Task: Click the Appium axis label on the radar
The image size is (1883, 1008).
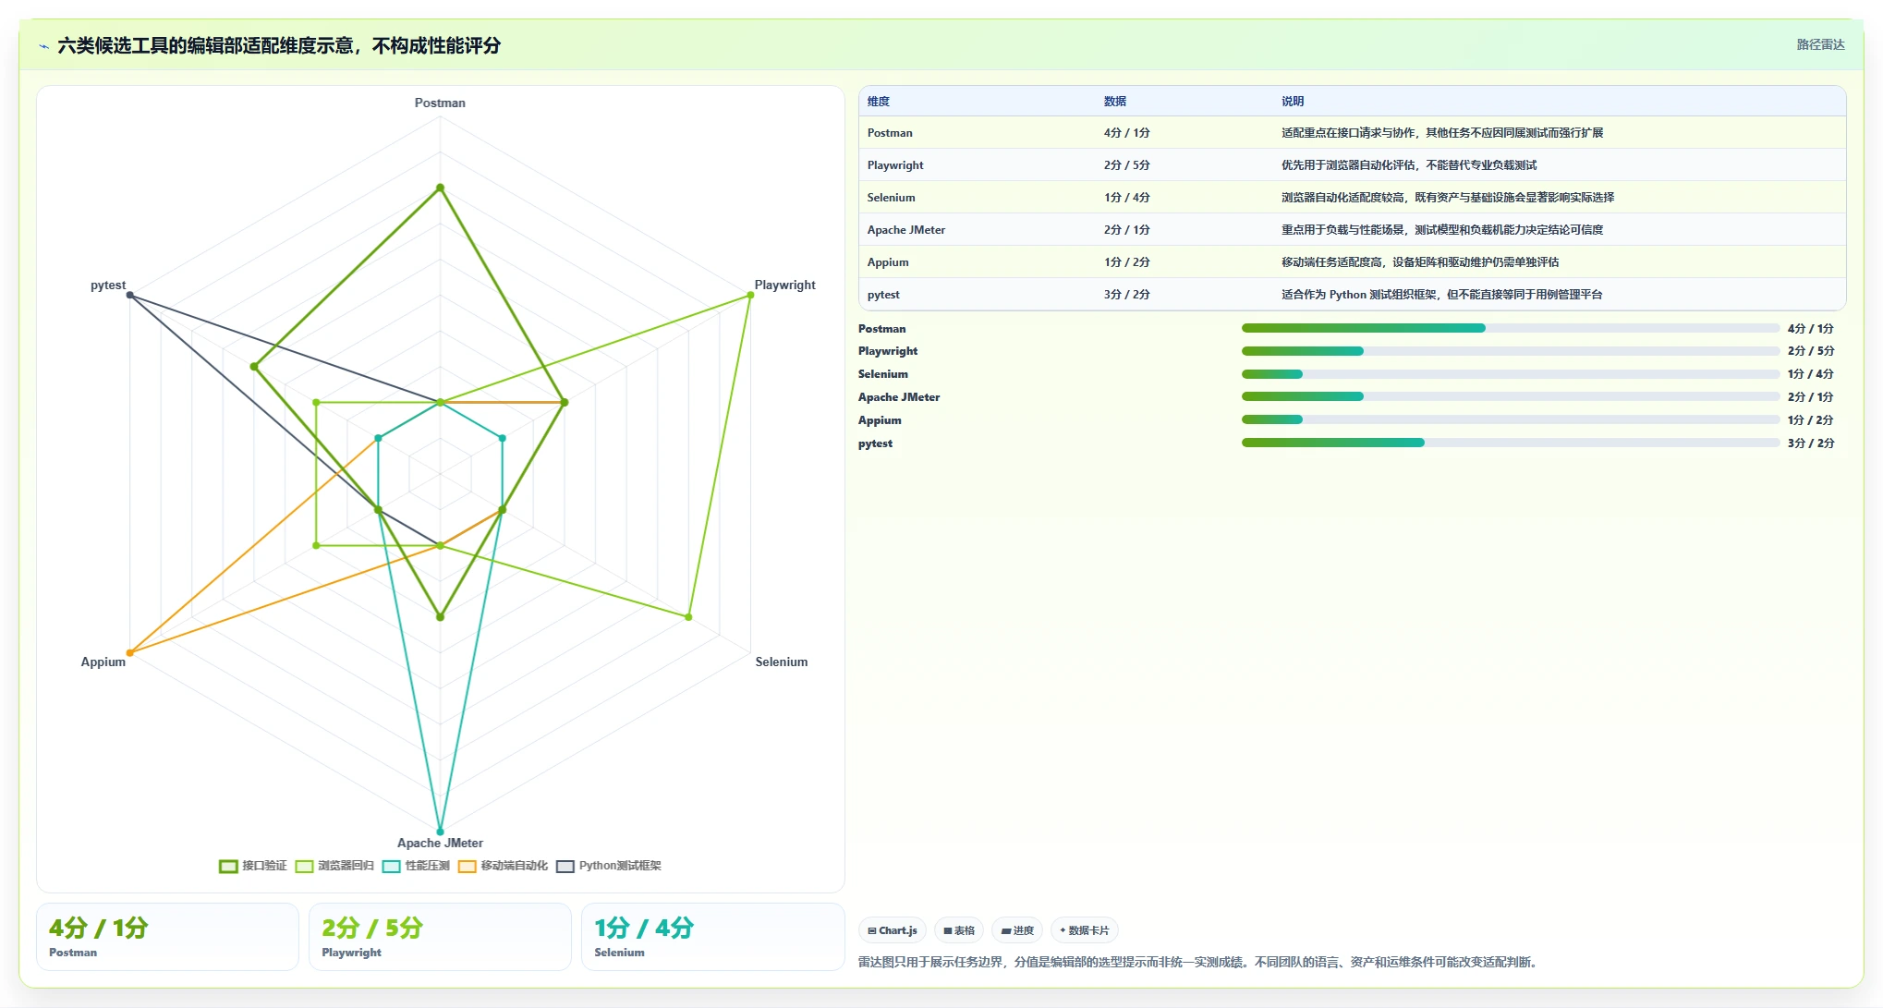Action: point(103,662)
